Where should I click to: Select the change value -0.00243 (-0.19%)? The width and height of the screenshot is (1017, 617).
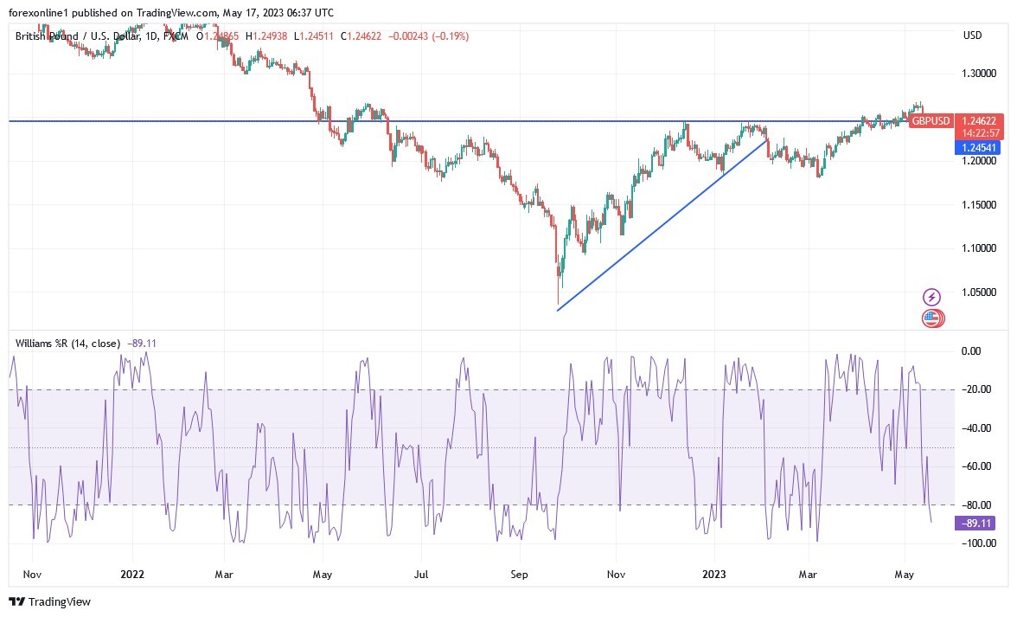coord(407,36)
